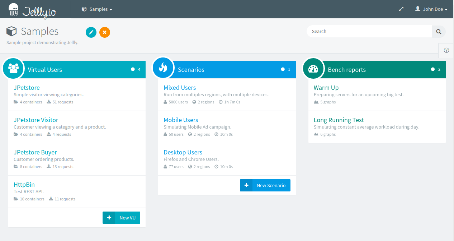Click the user icon beside 77 users

(x=165, y=167)
